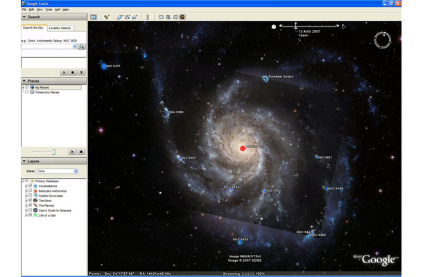Switch between Sky and Earth view icon
423x277 pixels.
pos(182,17)
